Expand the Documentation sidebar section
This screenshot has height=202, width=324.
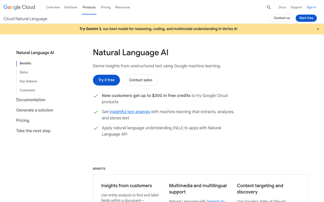(x=31, y=100)
